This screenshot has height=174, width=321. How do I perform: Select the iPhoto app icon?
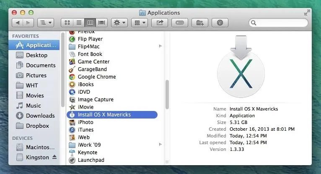(72, 122)
